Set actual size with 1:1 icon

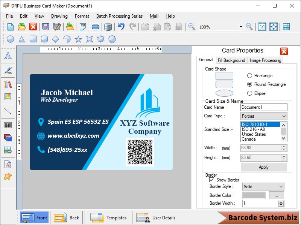pyautogui.click(x=262, y=27)
